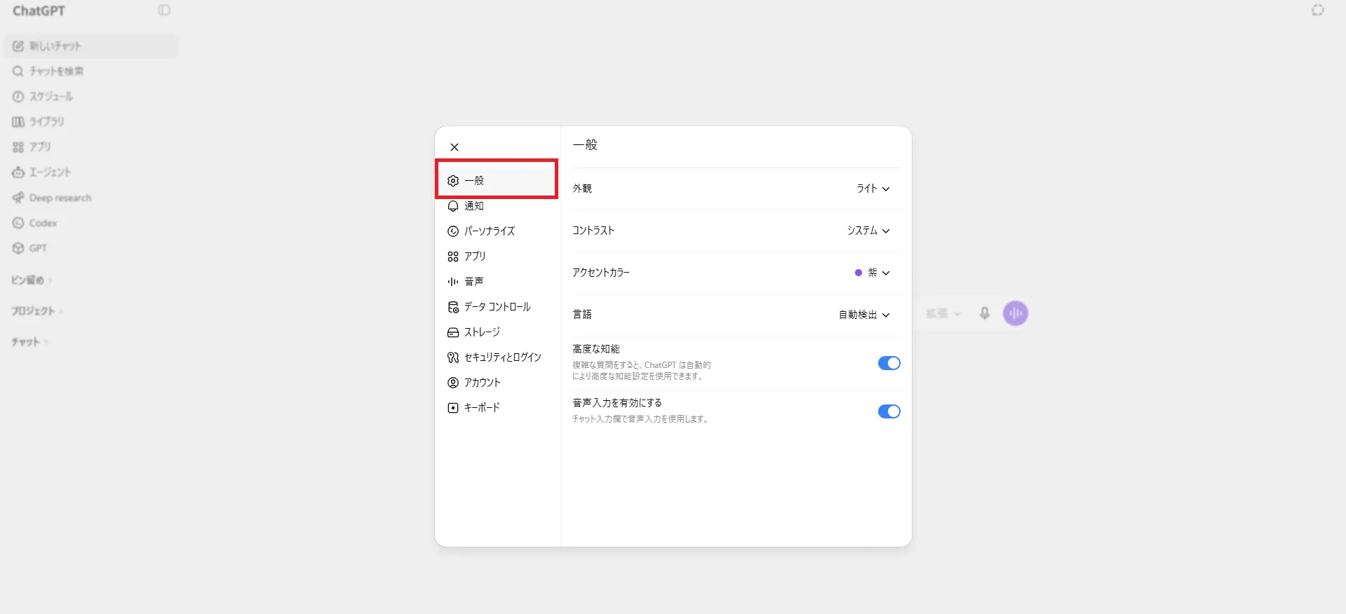Open エージェント in the sidebar
Image resolution: width=1346 pixels, height=614 pixels.
tap(91, 172)
